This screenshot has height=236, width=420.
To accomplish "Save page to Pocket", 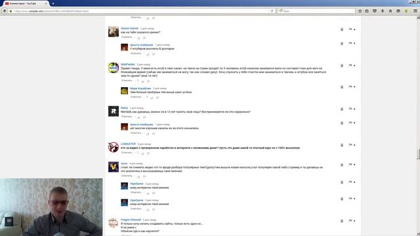I will (x=375, y=11).
